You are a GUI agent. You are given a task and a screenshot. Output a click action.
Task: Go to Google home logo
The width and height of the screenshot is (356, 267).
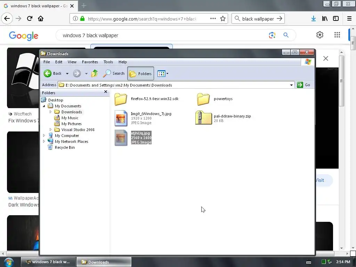click(x=24, y=36)
